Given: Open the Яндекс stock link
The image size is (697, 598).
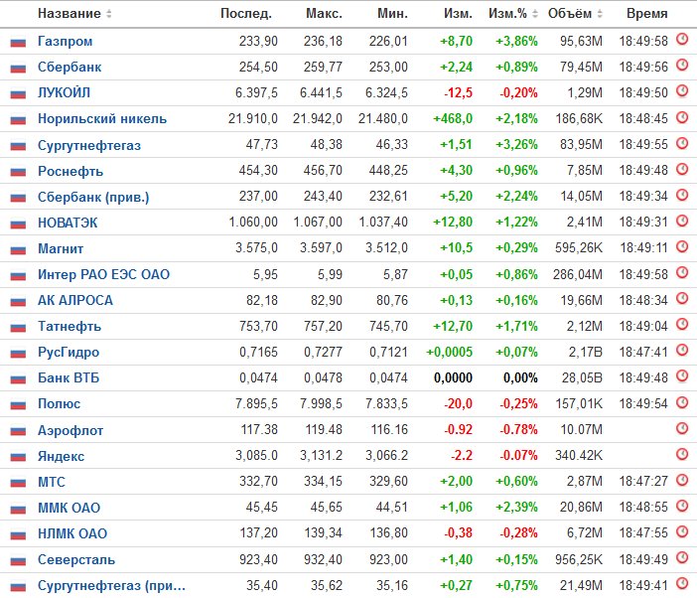Looking at the screenshot, I should click(x=61, y=456).
